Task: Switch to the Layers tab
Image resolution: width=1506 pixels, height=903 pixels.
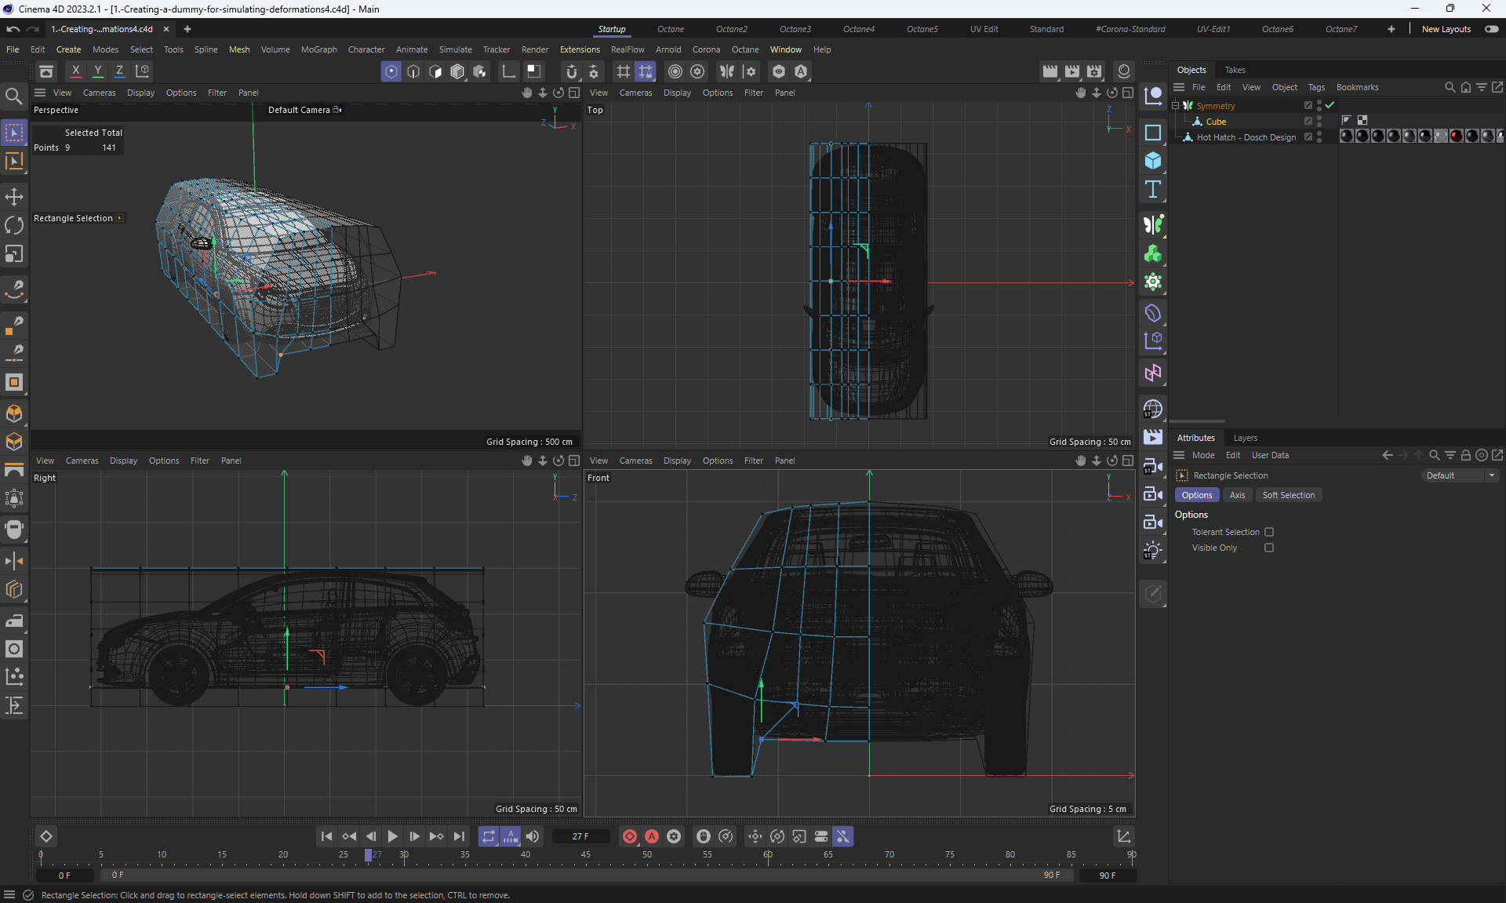Action: click(1245, 438)
